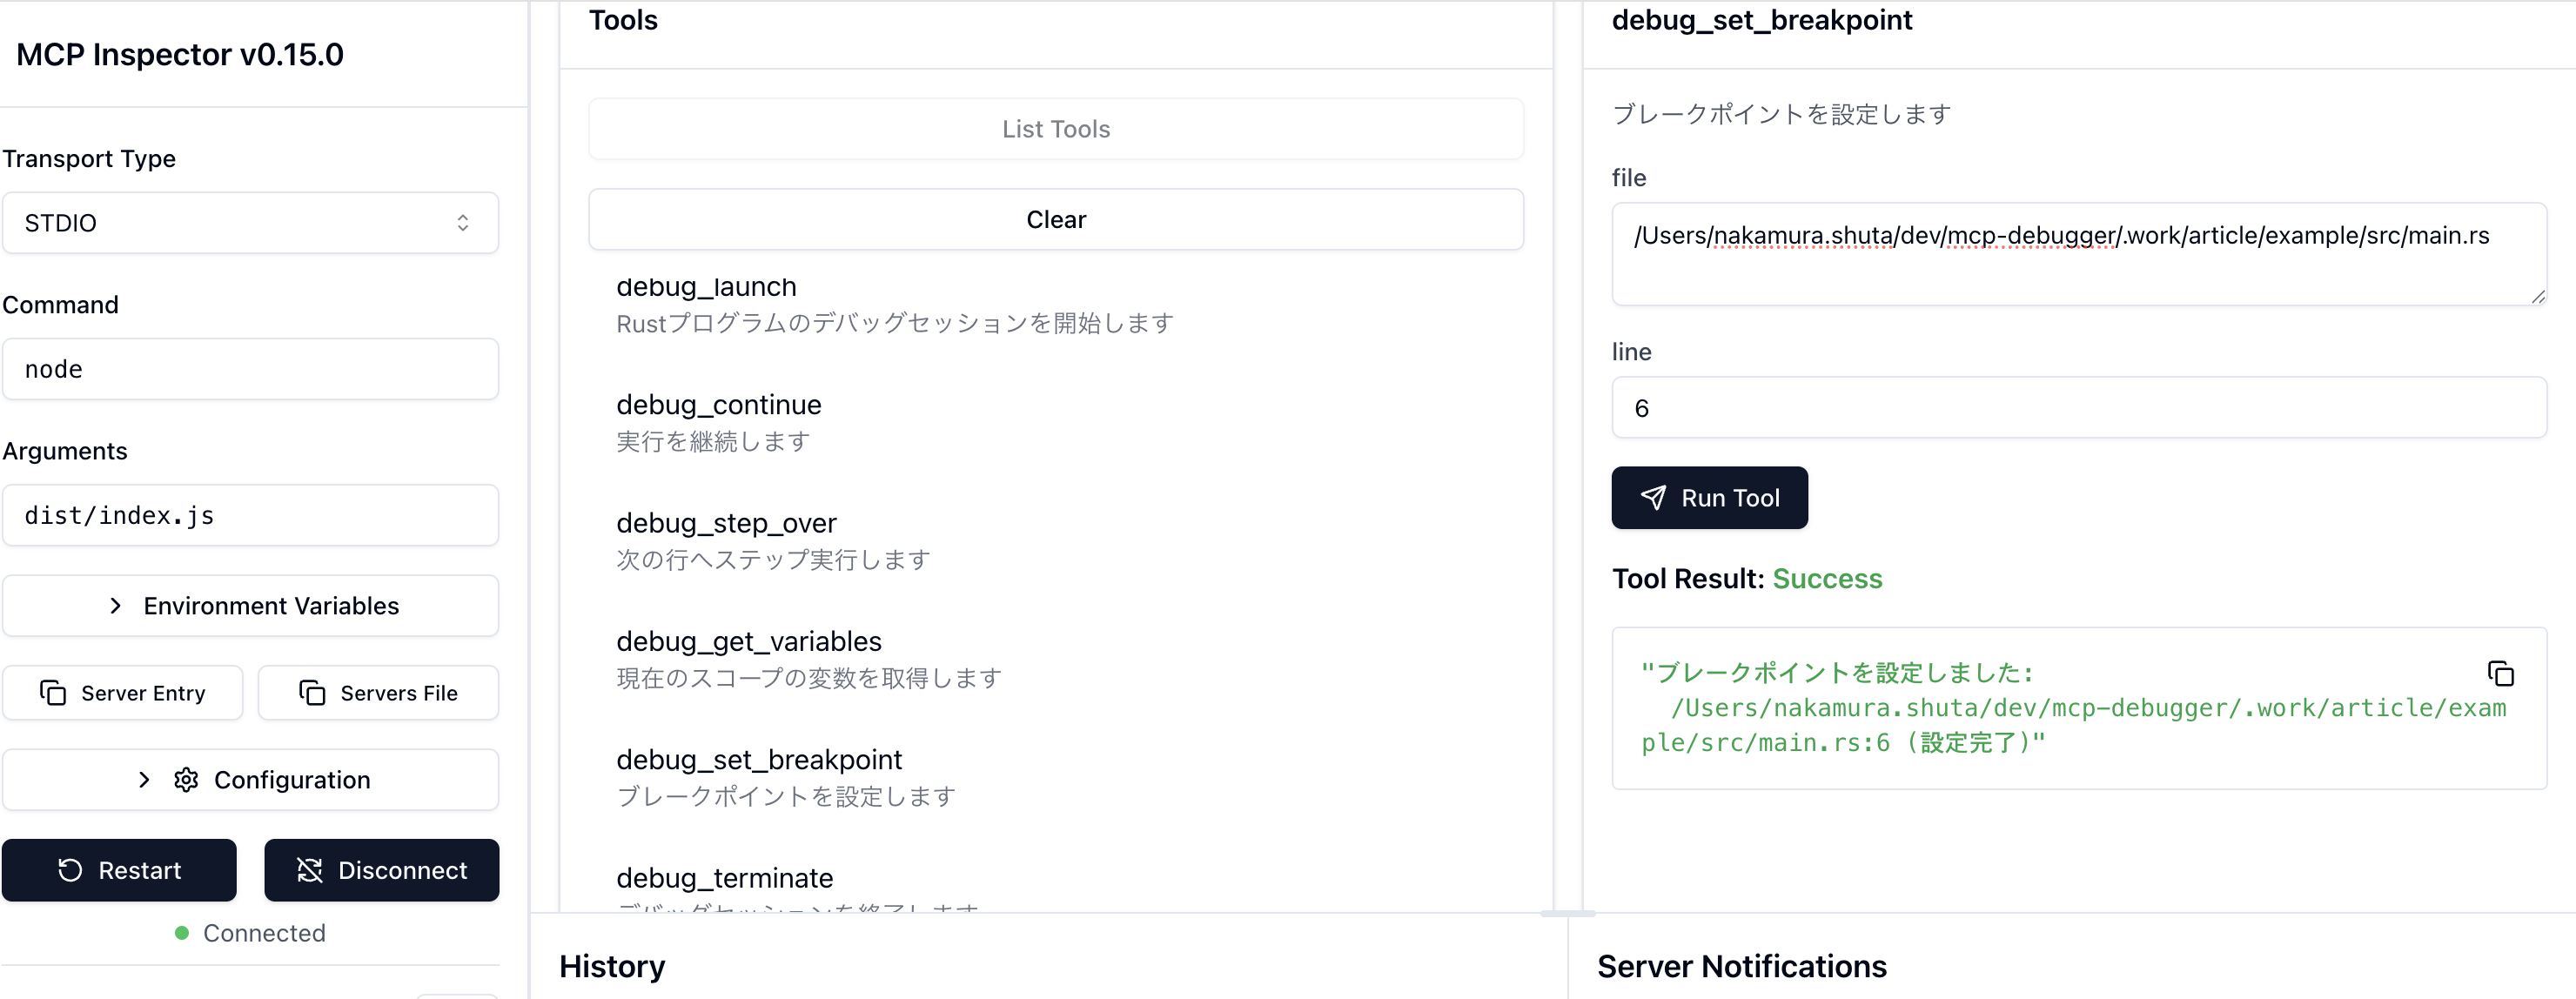Image resolution: width=2576 pixels, height=999 pixels.
Task: Select the debug_continue tool
Action: point(718,405)
